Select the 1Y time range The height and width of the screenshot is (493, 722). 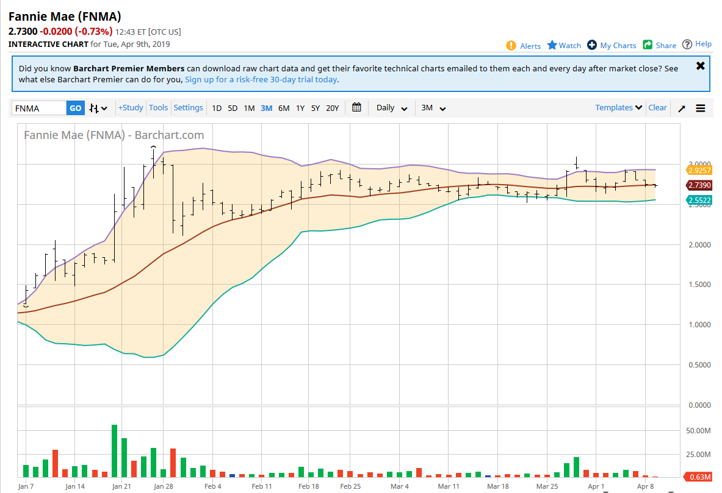[300, 108]
